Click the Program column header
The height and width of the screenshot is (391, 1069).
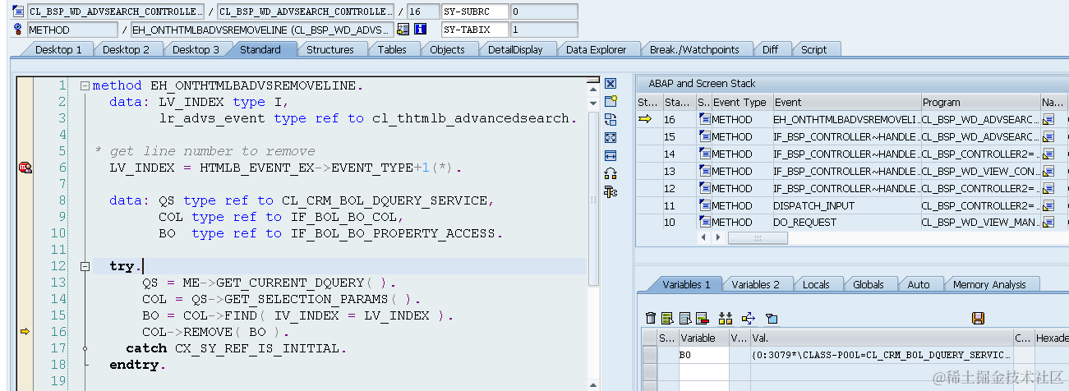click(980, 103)
